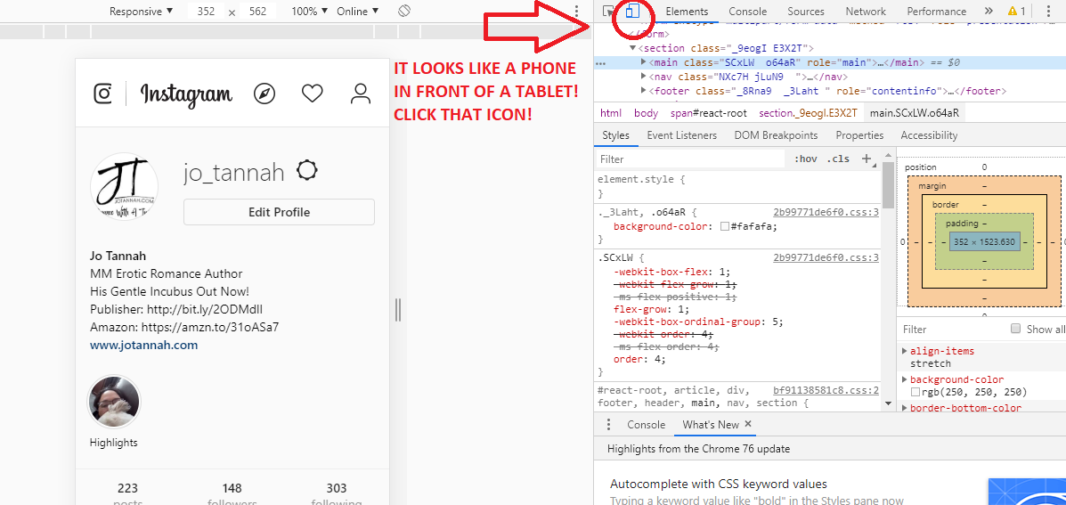Check the Show all computed properties box
Image resolution: width=1066 pixels, height=505 pixels.
1016,329
